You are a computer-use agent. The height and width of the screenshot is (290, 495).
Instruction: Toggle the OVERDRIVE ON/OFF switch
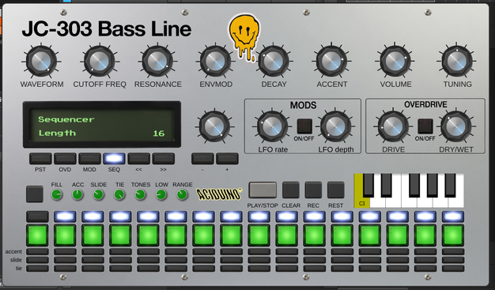(x=425, y=126)
